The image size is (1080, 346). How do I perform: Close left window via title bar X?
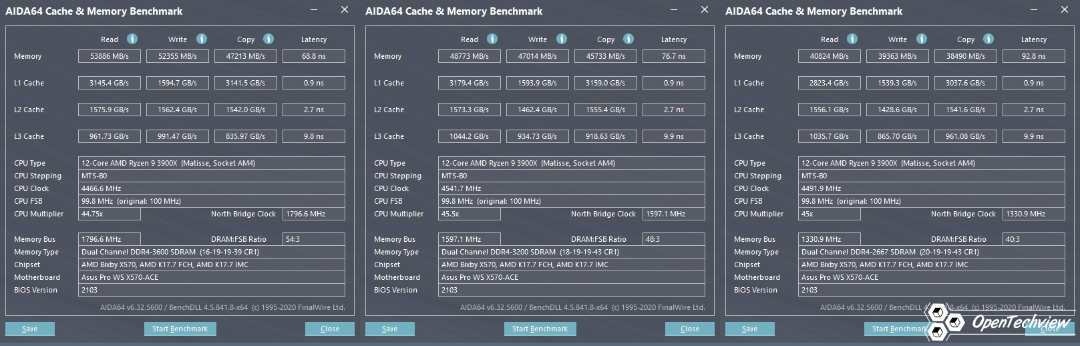[344, 9]
